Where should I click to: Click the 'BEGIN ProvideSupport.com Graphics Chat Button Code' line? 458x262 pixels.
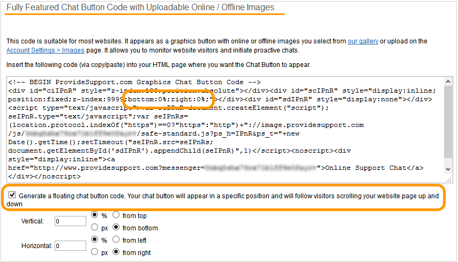[x=134, y=82]
